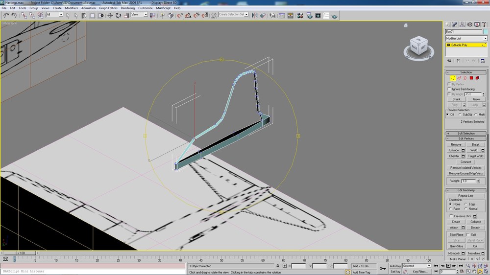The width and height of the screenshot is (490, 275).
Task: Enable the Preserve UVs checkbox
Action: [451, 216]
